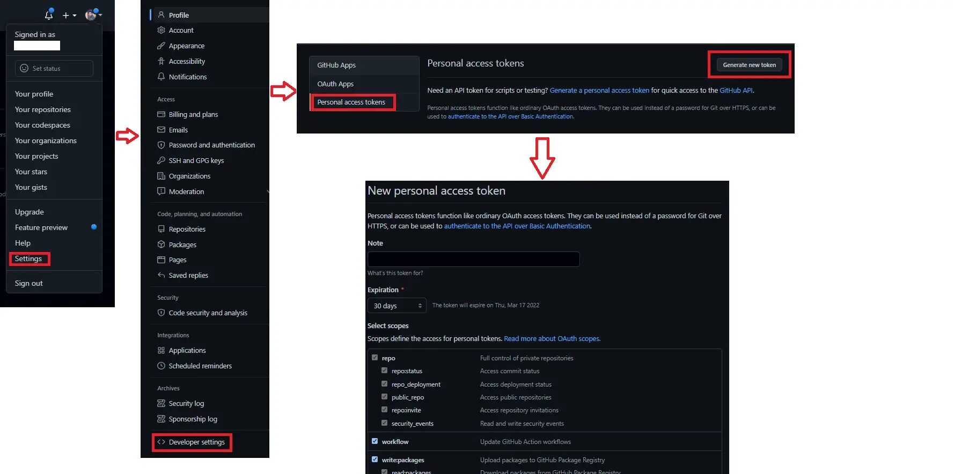Click Upgrade in the user menu
Viewport: 954px width, 474px height.
(30, 212)
